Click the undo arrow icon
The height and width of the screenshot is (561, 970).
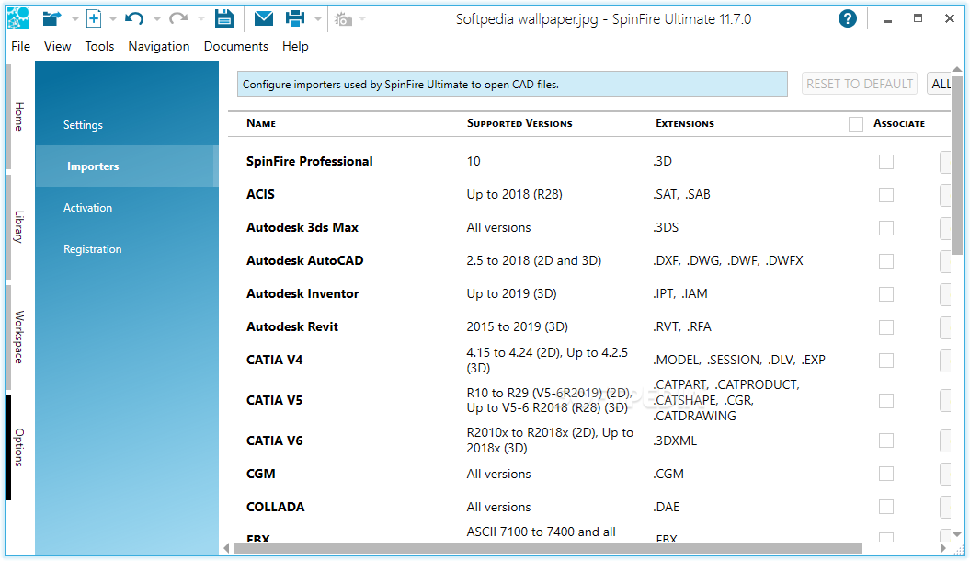(134, 19)
